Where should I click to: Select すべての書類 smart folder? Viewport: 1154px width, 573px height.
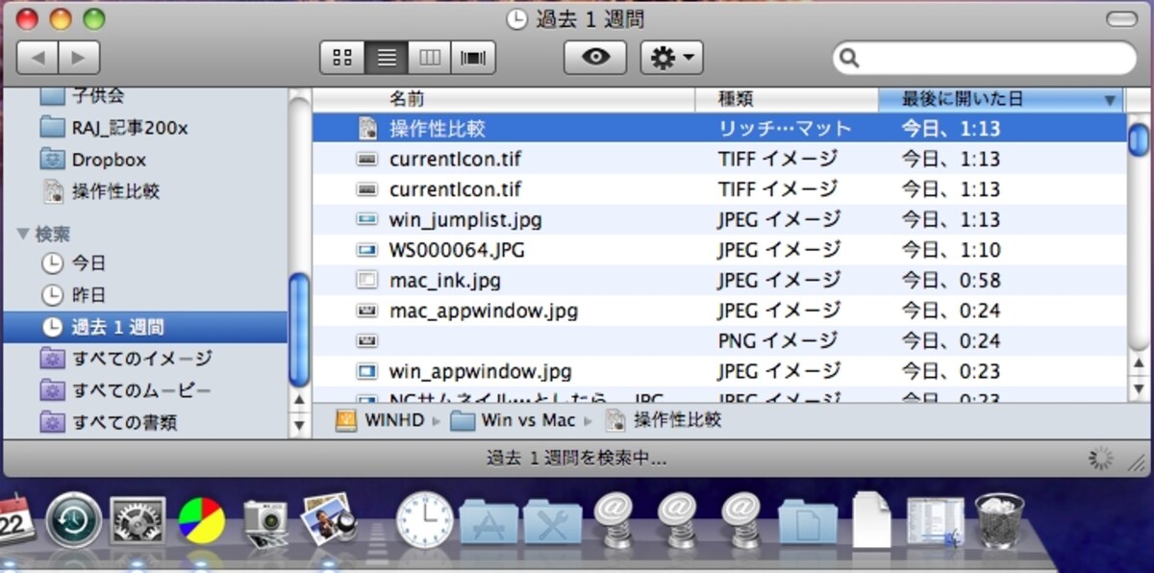109,422
